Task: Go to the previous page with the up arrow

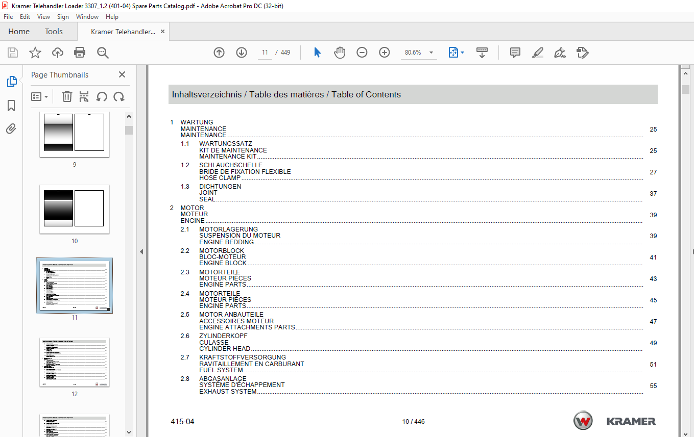Action: pos(219,53)
